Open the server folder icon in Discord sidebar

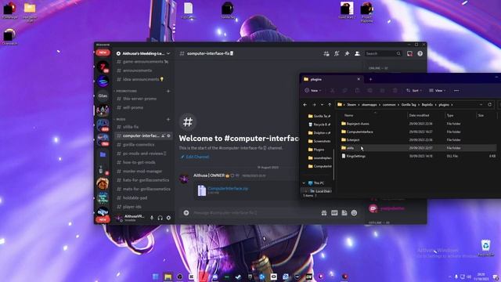(x=103, y=155)
